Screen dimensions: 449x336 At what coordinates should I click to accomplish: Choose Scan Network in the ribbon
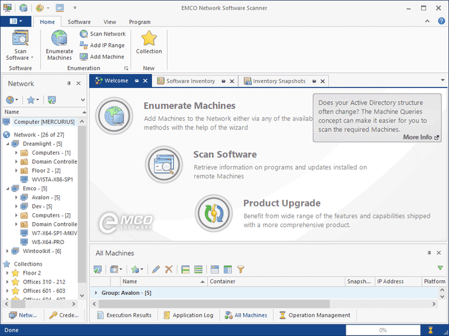coord(103,34)
